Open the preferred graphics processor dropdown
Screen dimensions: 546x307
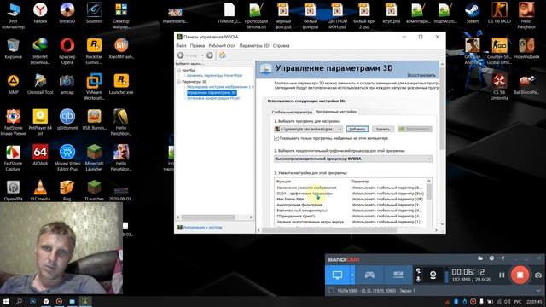[x=353, y=159]
